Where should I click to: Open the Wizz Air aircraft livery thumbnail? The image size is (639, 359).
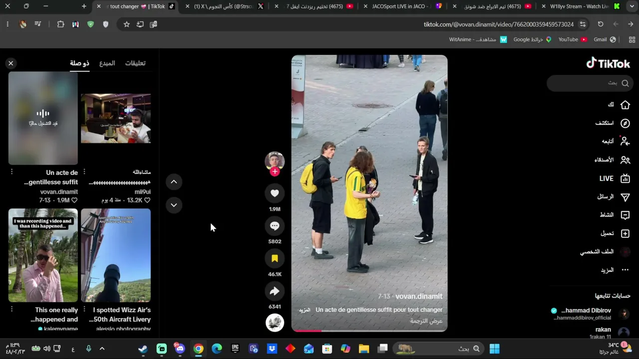[x=116, y=255]
